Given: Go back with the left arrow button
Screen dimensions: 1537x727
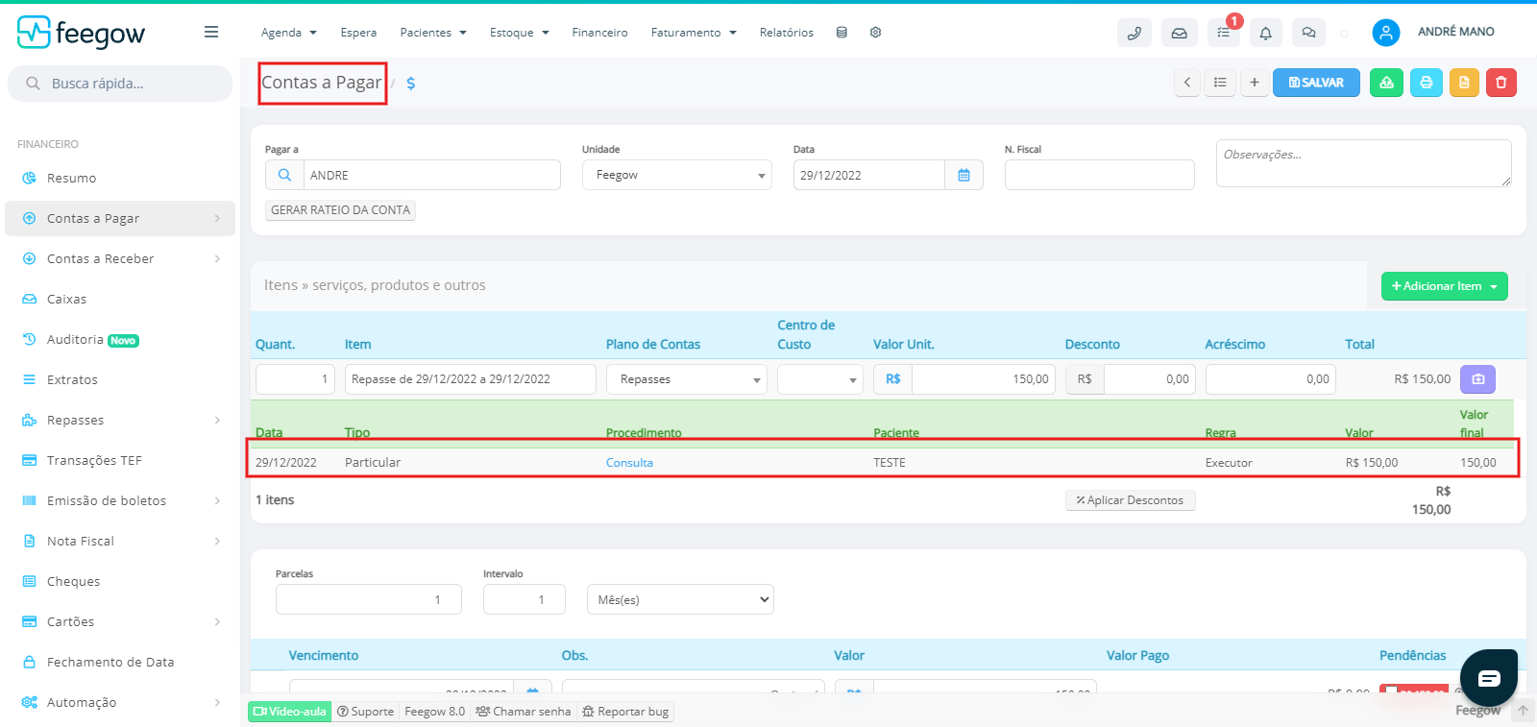Looking at the screenshot, I should click(x=1187, y=83).
